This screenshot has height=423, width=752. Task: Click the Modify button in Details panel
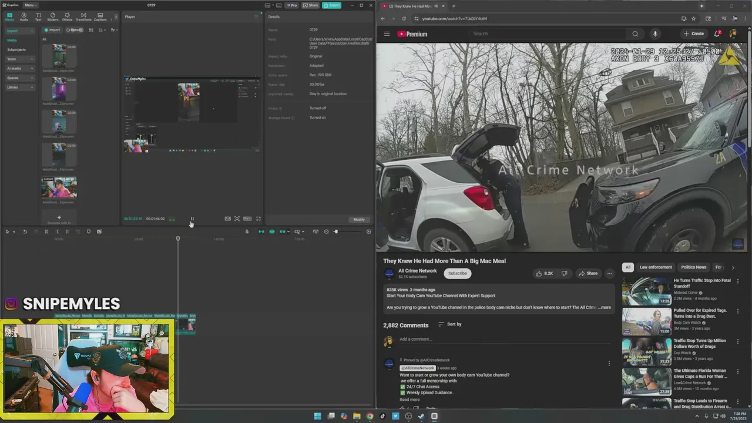[x=359, y=220]
